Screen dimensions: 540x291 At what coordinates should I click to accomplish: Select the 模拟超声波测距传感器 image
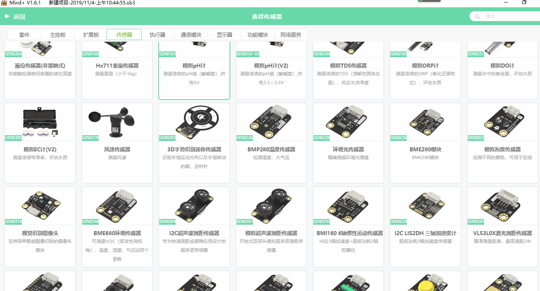click(x=271, y=206)
